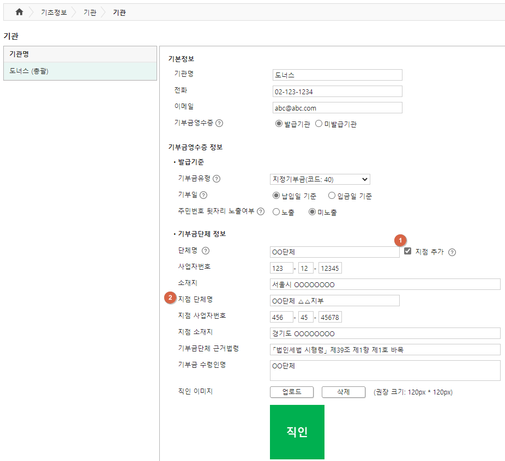
Task: Click help icon beside 주민번호 뒷자리 노출여부
Action: (261, 211)
